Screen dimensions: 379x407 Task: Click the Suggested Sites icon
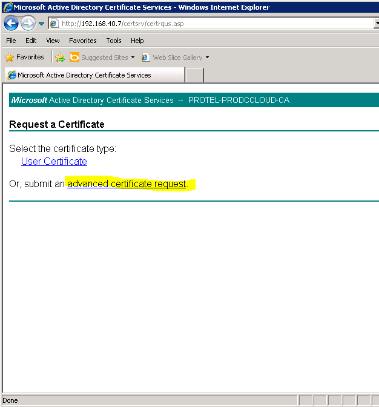tap(74, 58)
